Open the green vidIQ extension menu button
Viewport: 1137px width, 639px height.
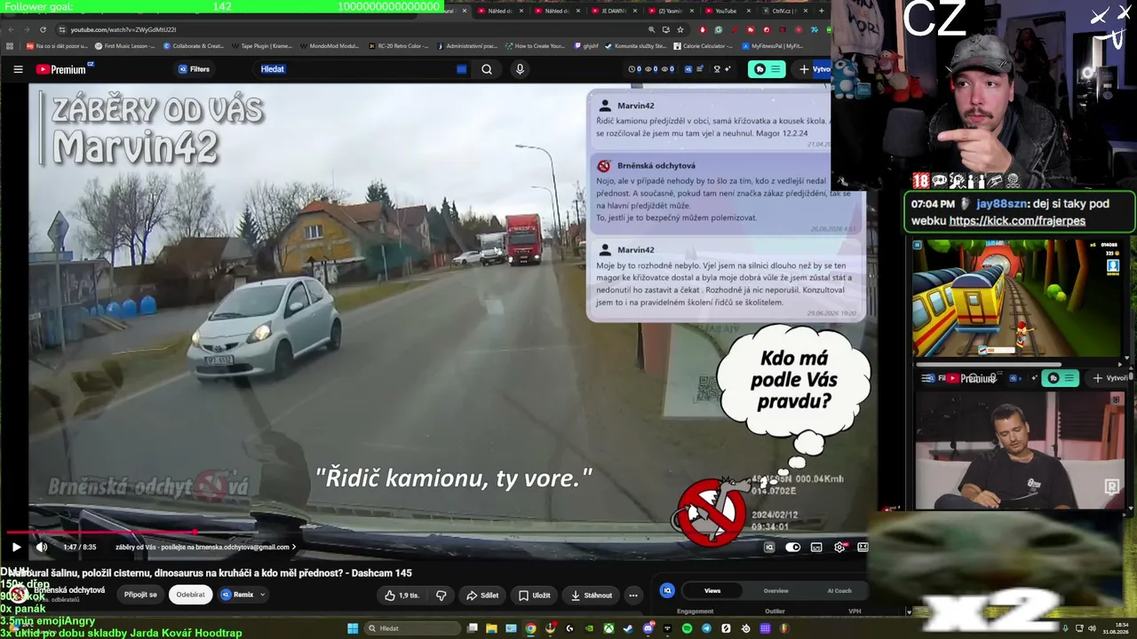tap(767, 69)
